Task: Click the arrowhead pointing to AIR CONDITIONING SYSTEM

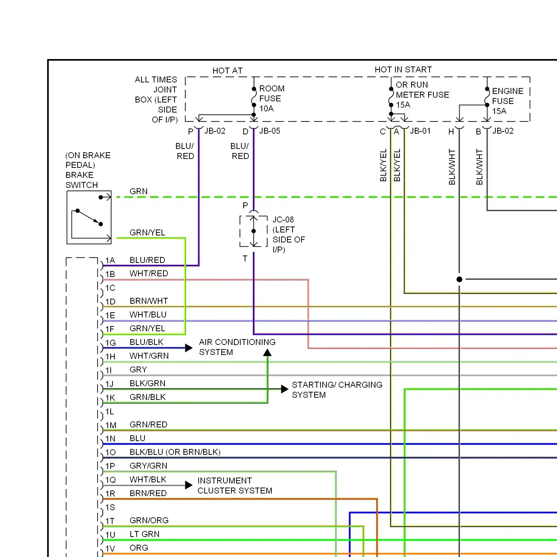Action: [x=189, y=348]
